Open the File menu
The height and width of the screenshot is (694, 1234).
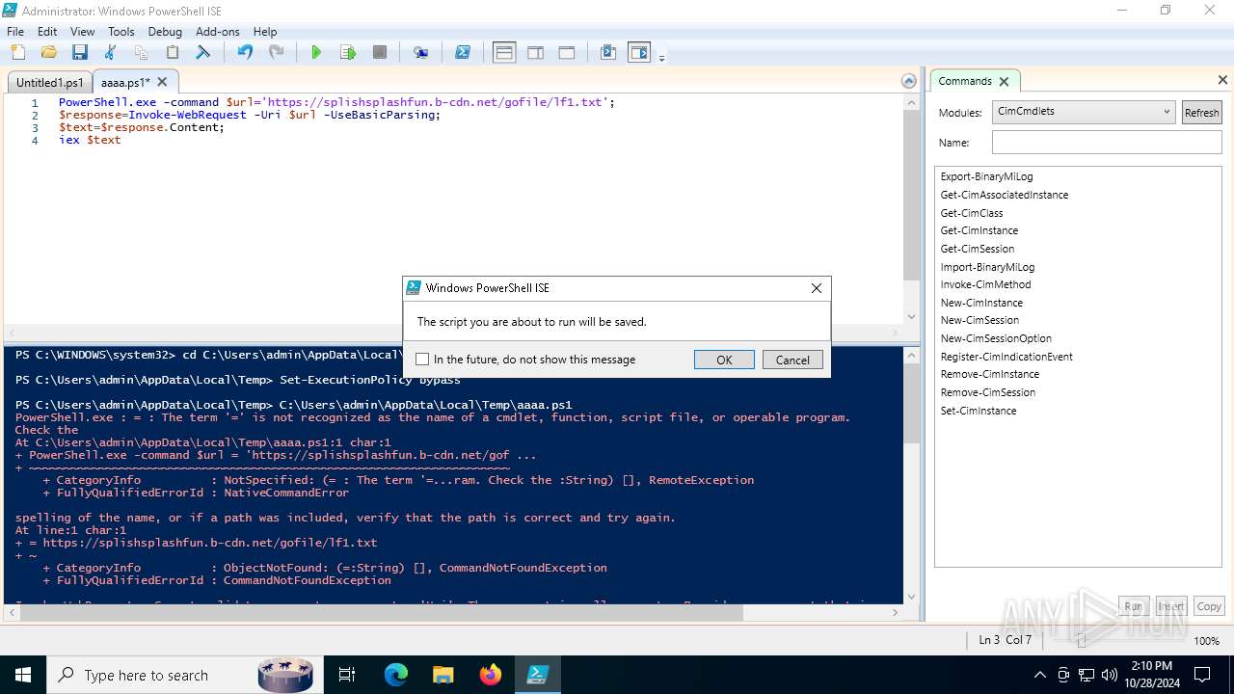pyautogui.click(x=15, y=32)
